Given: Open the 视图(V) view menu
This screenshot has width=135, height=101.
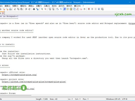Looking at the screenshot, I should [x=15, y=6].
